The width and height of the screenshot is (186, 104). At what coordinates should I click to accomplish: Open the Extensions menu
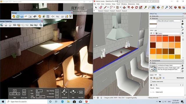click(x=131, y=4)
